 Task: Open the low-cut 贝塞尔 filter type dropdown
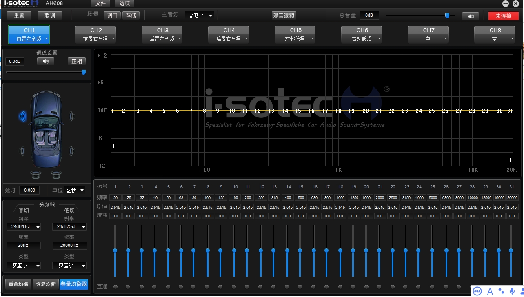click(x=69, y=266)
